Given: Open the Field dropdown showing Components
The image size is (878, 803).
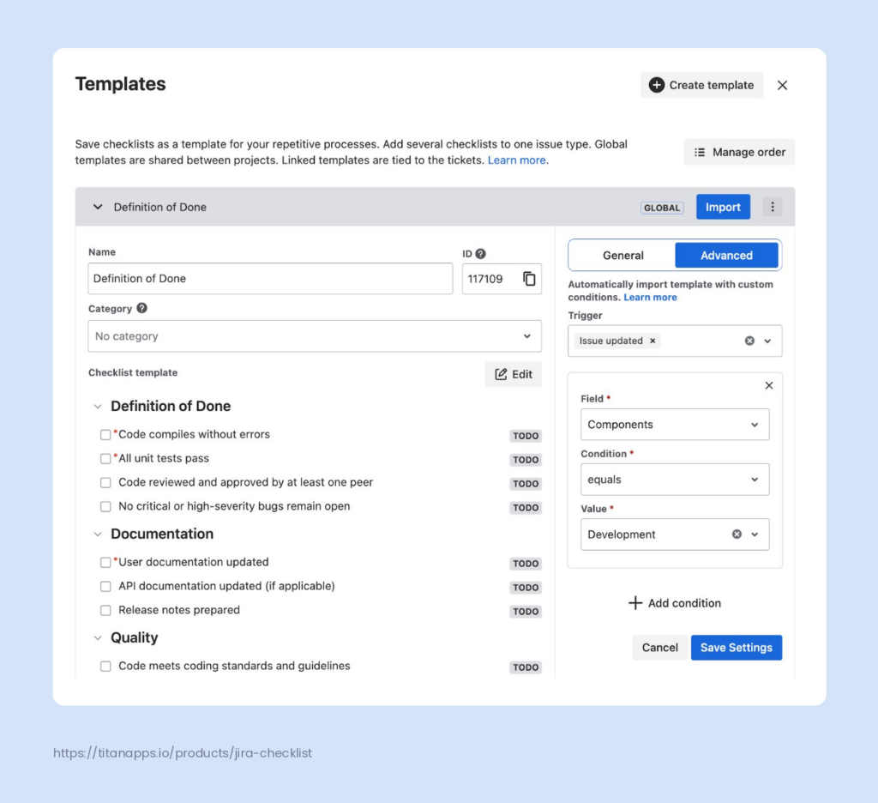Looking at the screenshot, I should [675, 425].
